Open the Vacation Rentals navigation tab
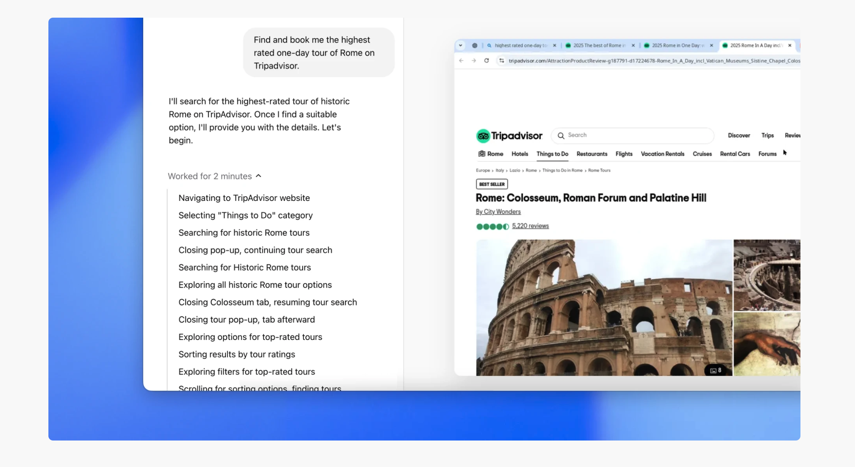The width and height of the screenshot is (855, 467). pos(663,154)
